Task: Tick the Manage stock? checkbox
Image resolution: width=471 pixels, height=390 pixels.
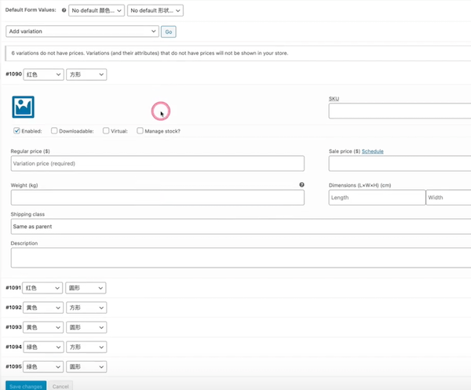Action: tap(141, 131)
